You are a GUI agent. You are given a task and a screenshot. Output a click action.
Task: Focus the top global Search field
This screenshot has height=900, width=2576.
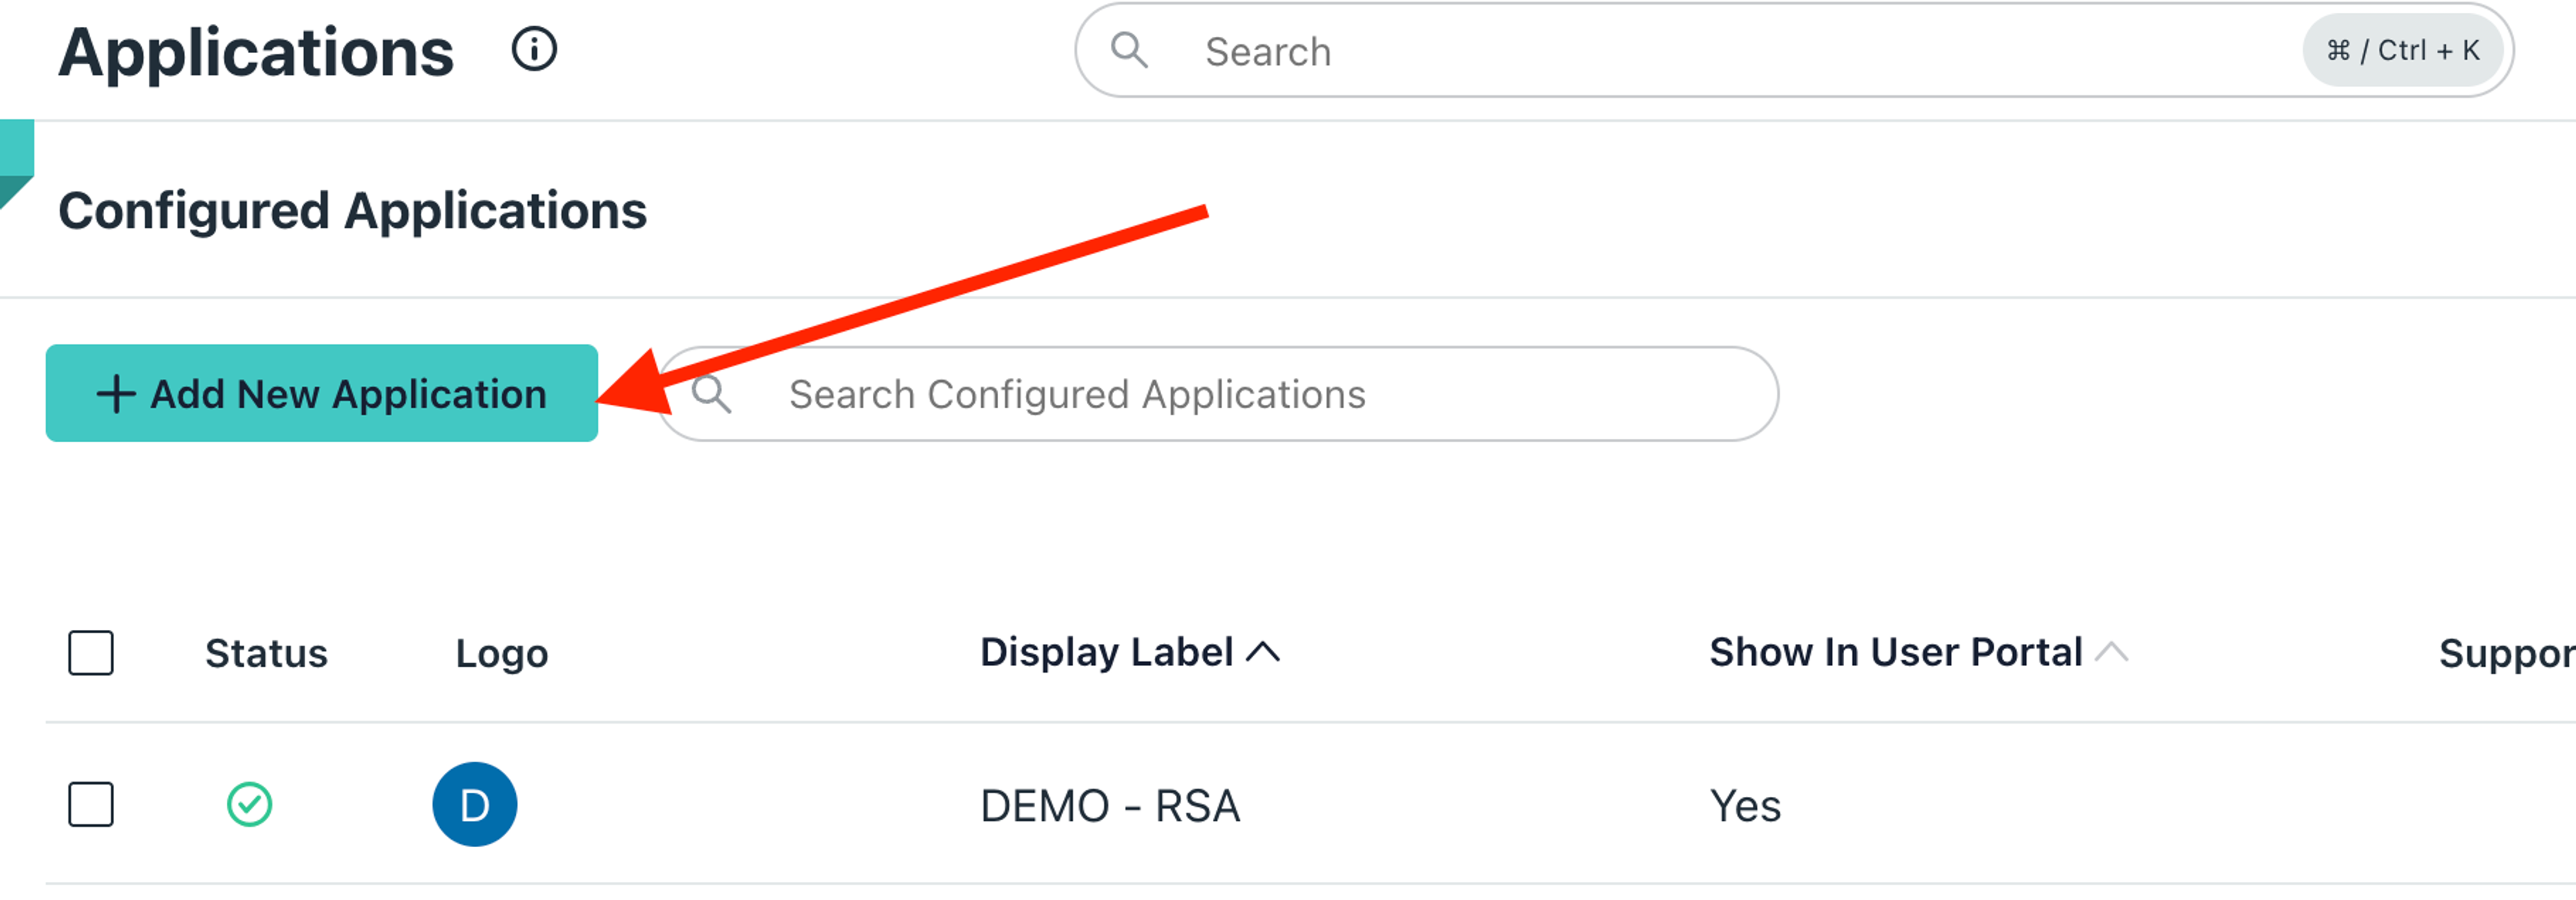click(1700, 51)
